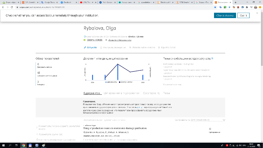The height and width of the screenshot is (148, 263).
Task: Click the Check Access button
Action: [225, 15]
